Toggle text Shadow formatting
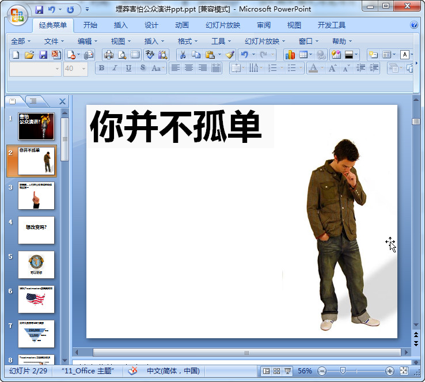 point(143,68)
